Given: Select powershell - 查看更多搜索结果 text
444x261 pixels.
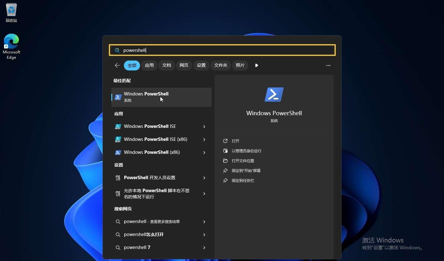Looking at the screenshot, I should pos(152,221).
